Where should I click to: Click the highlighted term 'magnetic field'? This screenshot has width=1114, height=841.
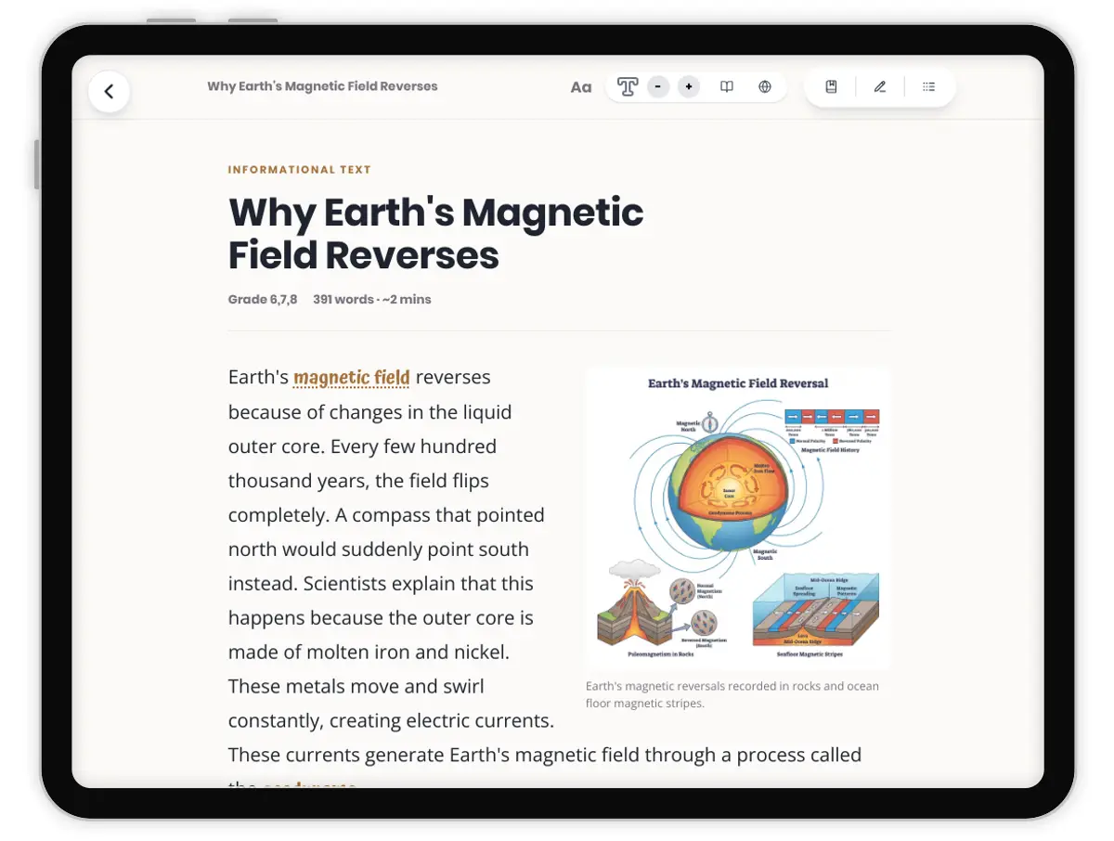pyautogui.click(x=352, y=378)
